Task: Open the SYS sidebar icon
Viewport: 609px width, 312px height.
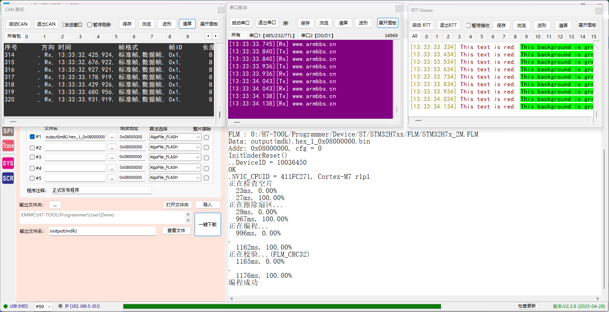Action: 8,163
